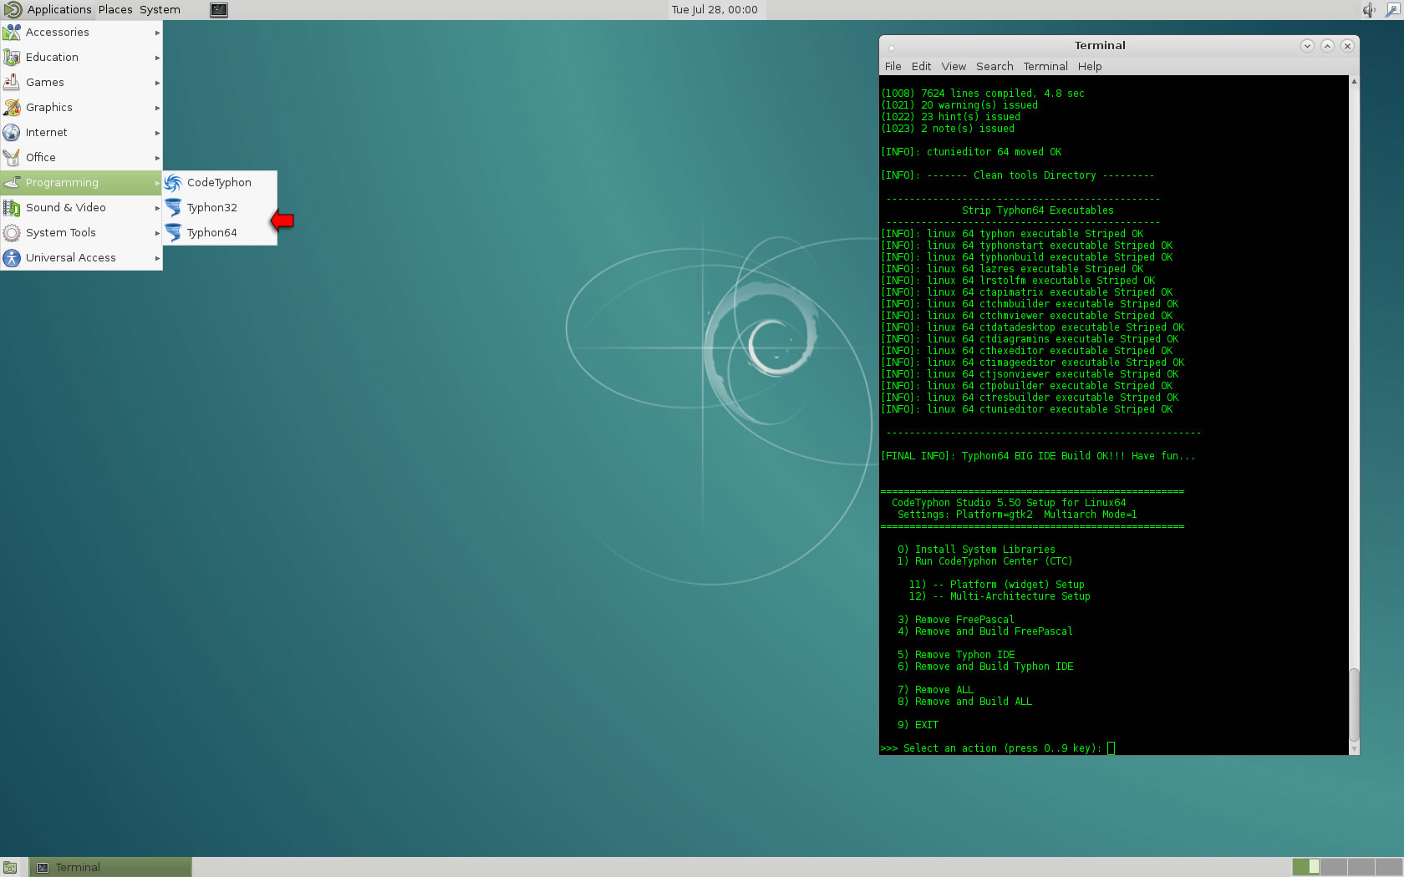Open the Places menu in top panel
Image resolution: width=1404 pixels, height=877 pixels.
[x=115, y=10]
